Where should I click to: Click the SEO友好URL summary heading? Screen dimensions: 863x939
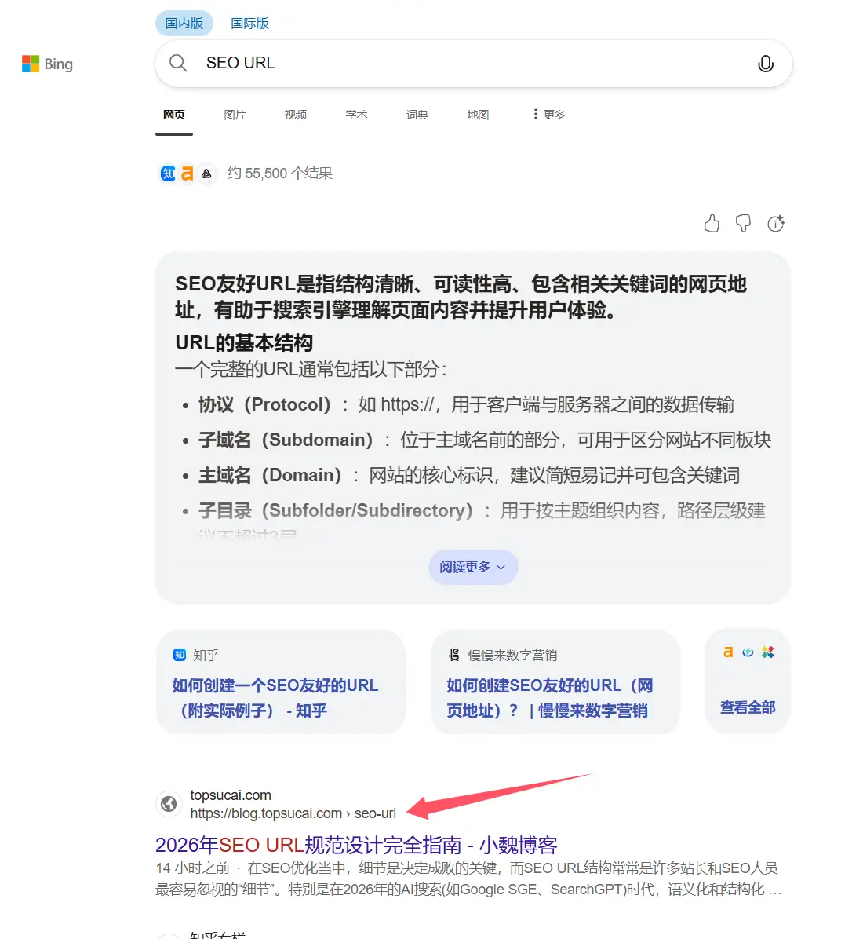tap(461, 297)
